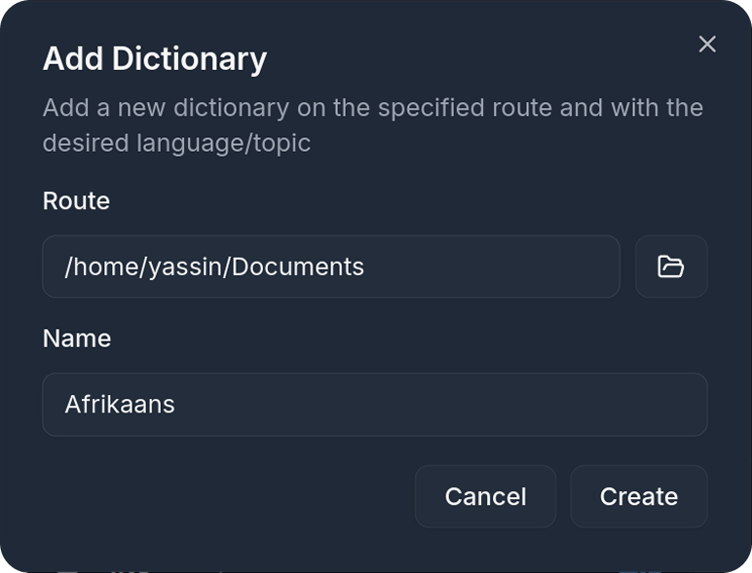Click the "Add Dictionary" dialog title
The height and width of the screenshot is (573, 752).
(x=154, y=58)
